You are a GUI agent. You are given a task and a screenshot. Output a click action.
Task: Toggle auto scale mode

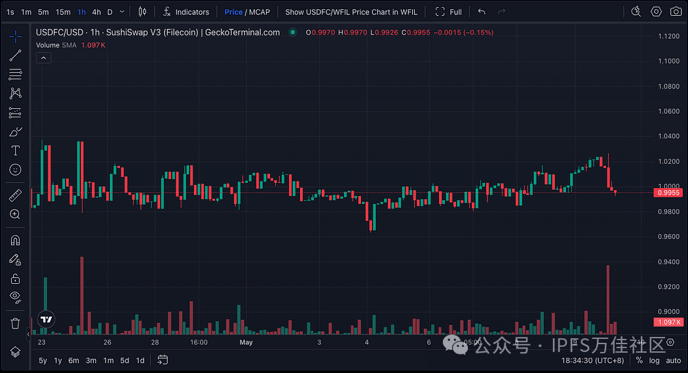pos(673,361)
